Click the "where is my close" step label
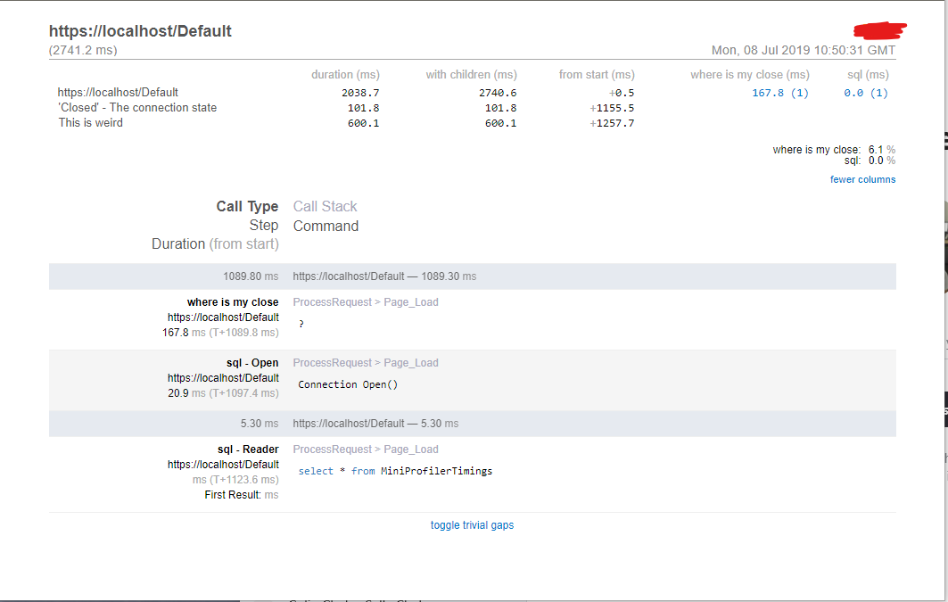Viewport: 948px width, 602px height. tap(233, 301)
